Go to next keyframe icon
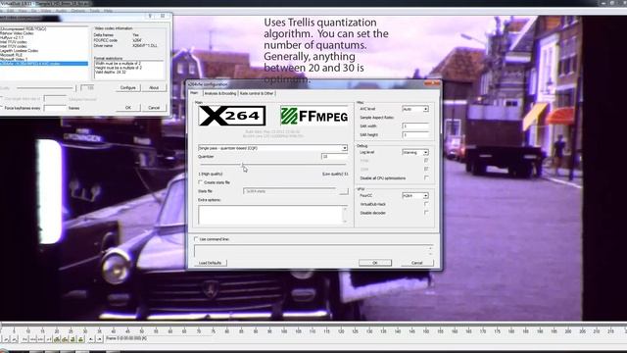This screenshot has width=627, height=353. (x=65, y=339)
